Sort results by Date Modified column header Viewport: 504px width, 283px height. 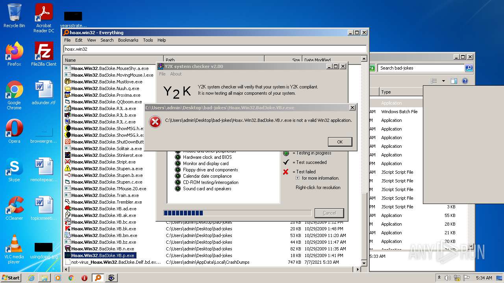tap(332, 60)
